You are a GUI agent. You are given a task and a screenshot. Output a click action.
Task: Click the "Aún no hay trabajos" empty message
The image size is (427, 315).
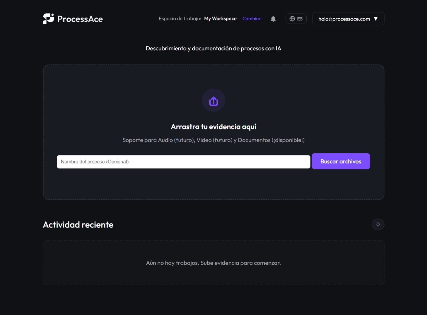(x=213, y=263)
